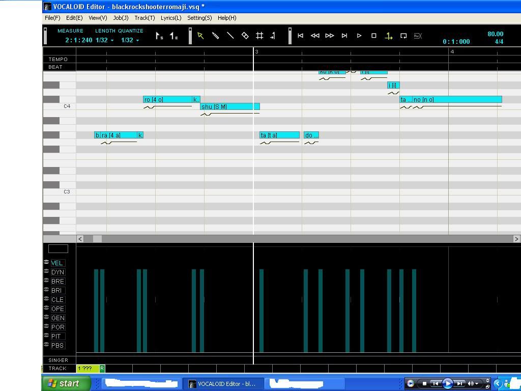Open the Quantize dropdown arrow
This screenshot has height=391, width=521.
pyautogui.click(x=137, y=41)
